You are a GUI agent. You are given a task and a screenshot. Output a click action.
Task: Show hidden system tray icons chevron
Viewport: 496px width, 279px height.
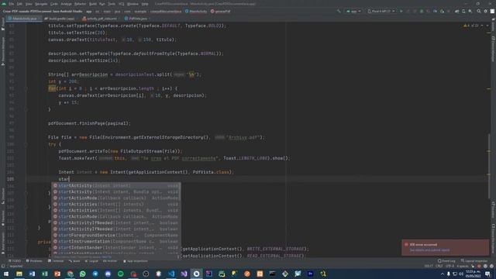443,274
